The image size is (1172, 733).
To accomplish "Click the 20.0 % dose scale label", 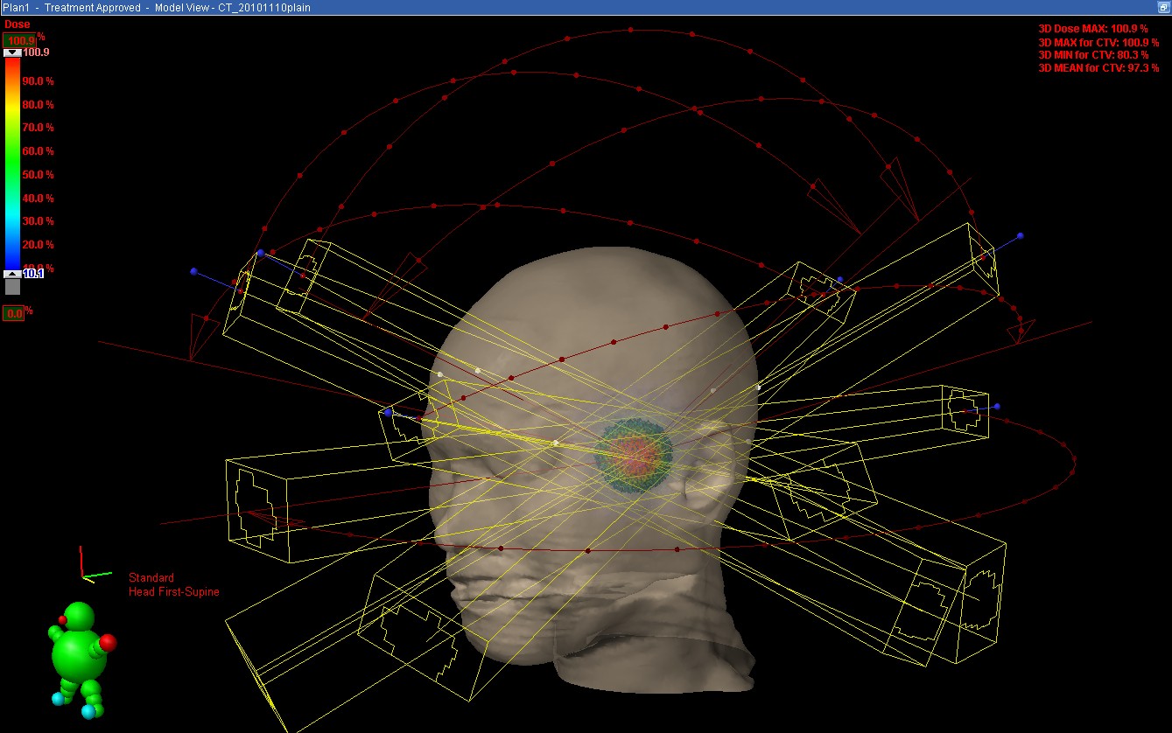I will point(39,245).
